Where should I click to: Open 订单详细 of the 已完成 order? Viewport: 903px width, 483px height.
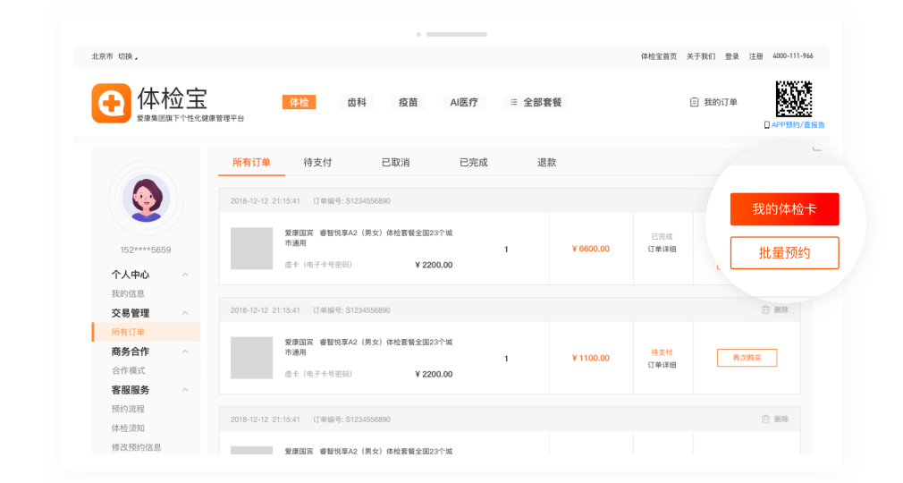(x=662, y=249)
